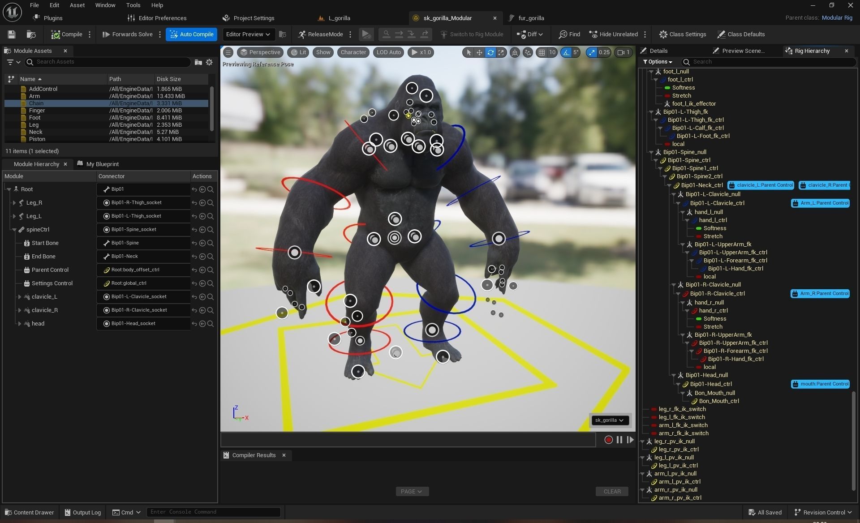Toggle rotation angle snapping

(567, 52)
